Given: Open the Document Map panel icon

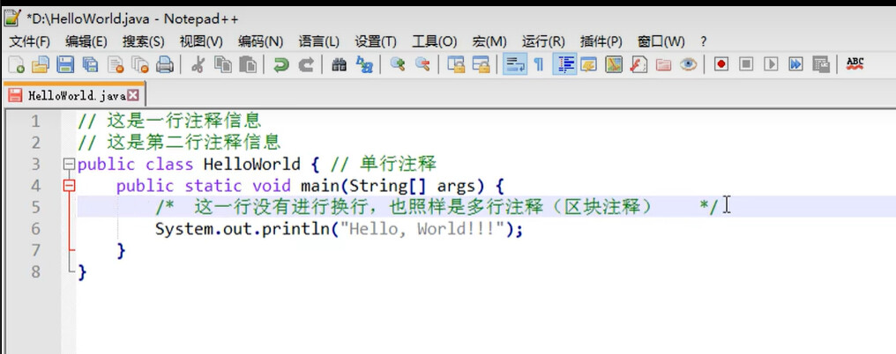Looking at the screenshot, I should [613, 64].
